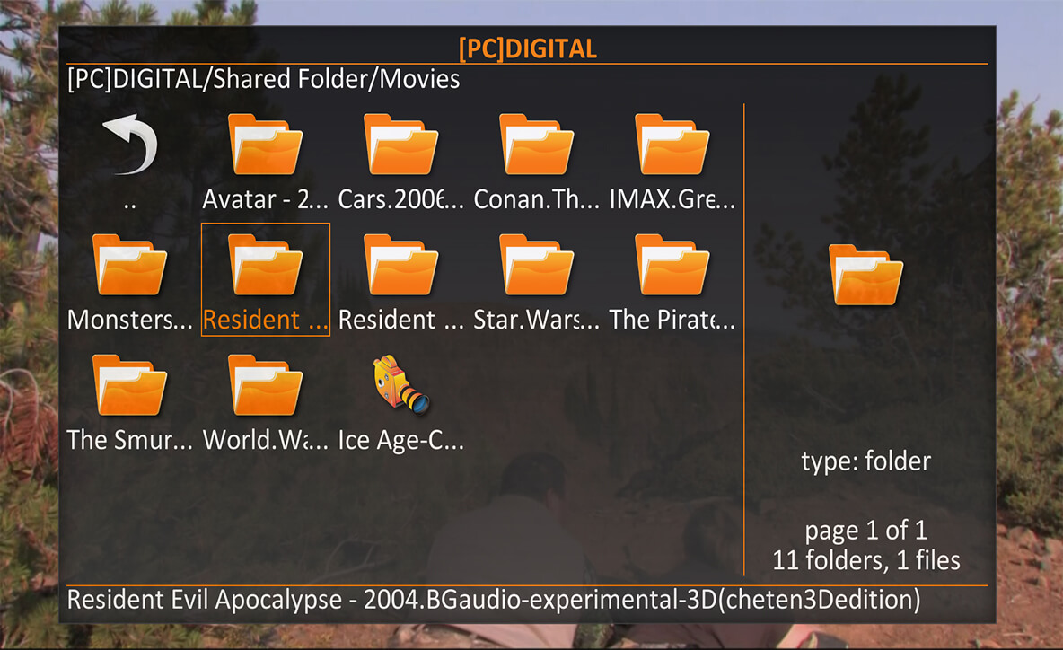
Task: Click the 'Monsters...' label
Action: 129,320
